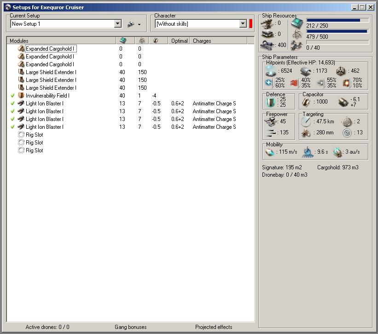378x334 pixels.
Task: Click the warp speed icon in Mobility
Action: 338,152
